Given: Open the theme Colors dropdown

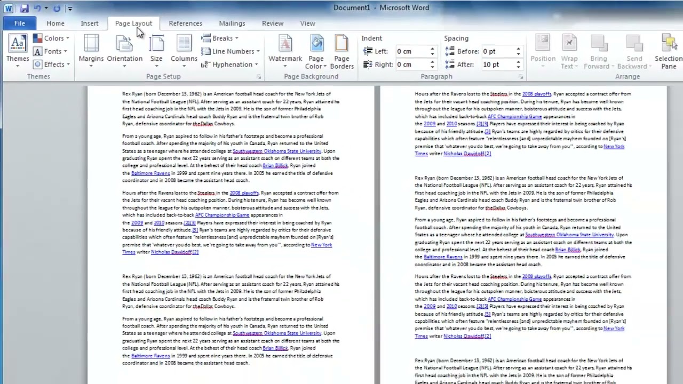Looking at the screenshot, I should pos(51,38).
